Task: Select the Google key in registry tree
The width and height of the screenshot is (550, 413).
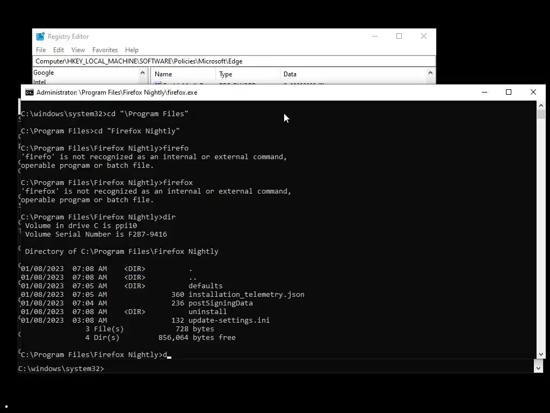Action: [44, 73]
